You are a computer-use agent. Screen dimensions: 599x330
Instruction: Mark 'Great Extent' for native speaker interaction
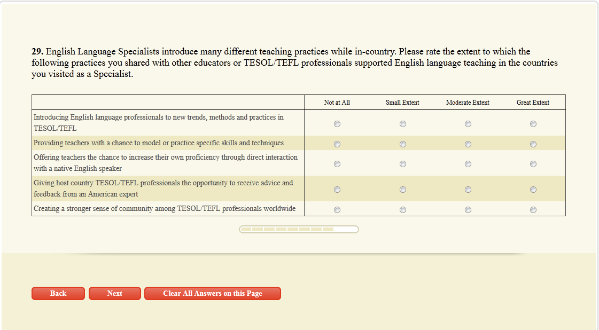(533, 164)
